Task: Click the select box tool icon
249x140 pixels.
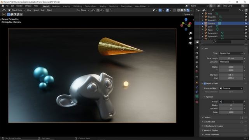Action: 4,14
